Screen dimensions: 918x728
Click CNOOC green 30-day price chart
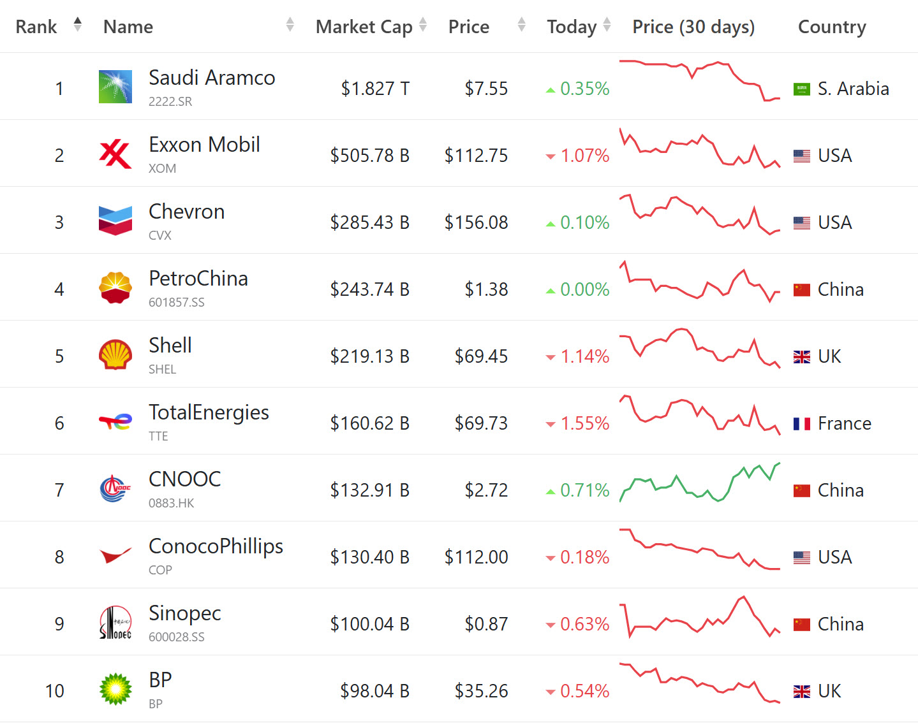(700, 483)
